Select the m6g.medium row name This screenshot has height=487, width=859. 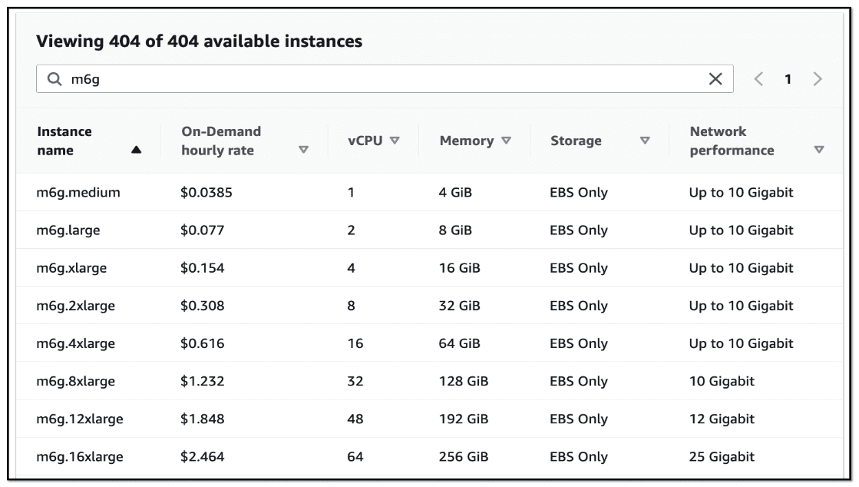pyautogui.click(x=78, y=193)
